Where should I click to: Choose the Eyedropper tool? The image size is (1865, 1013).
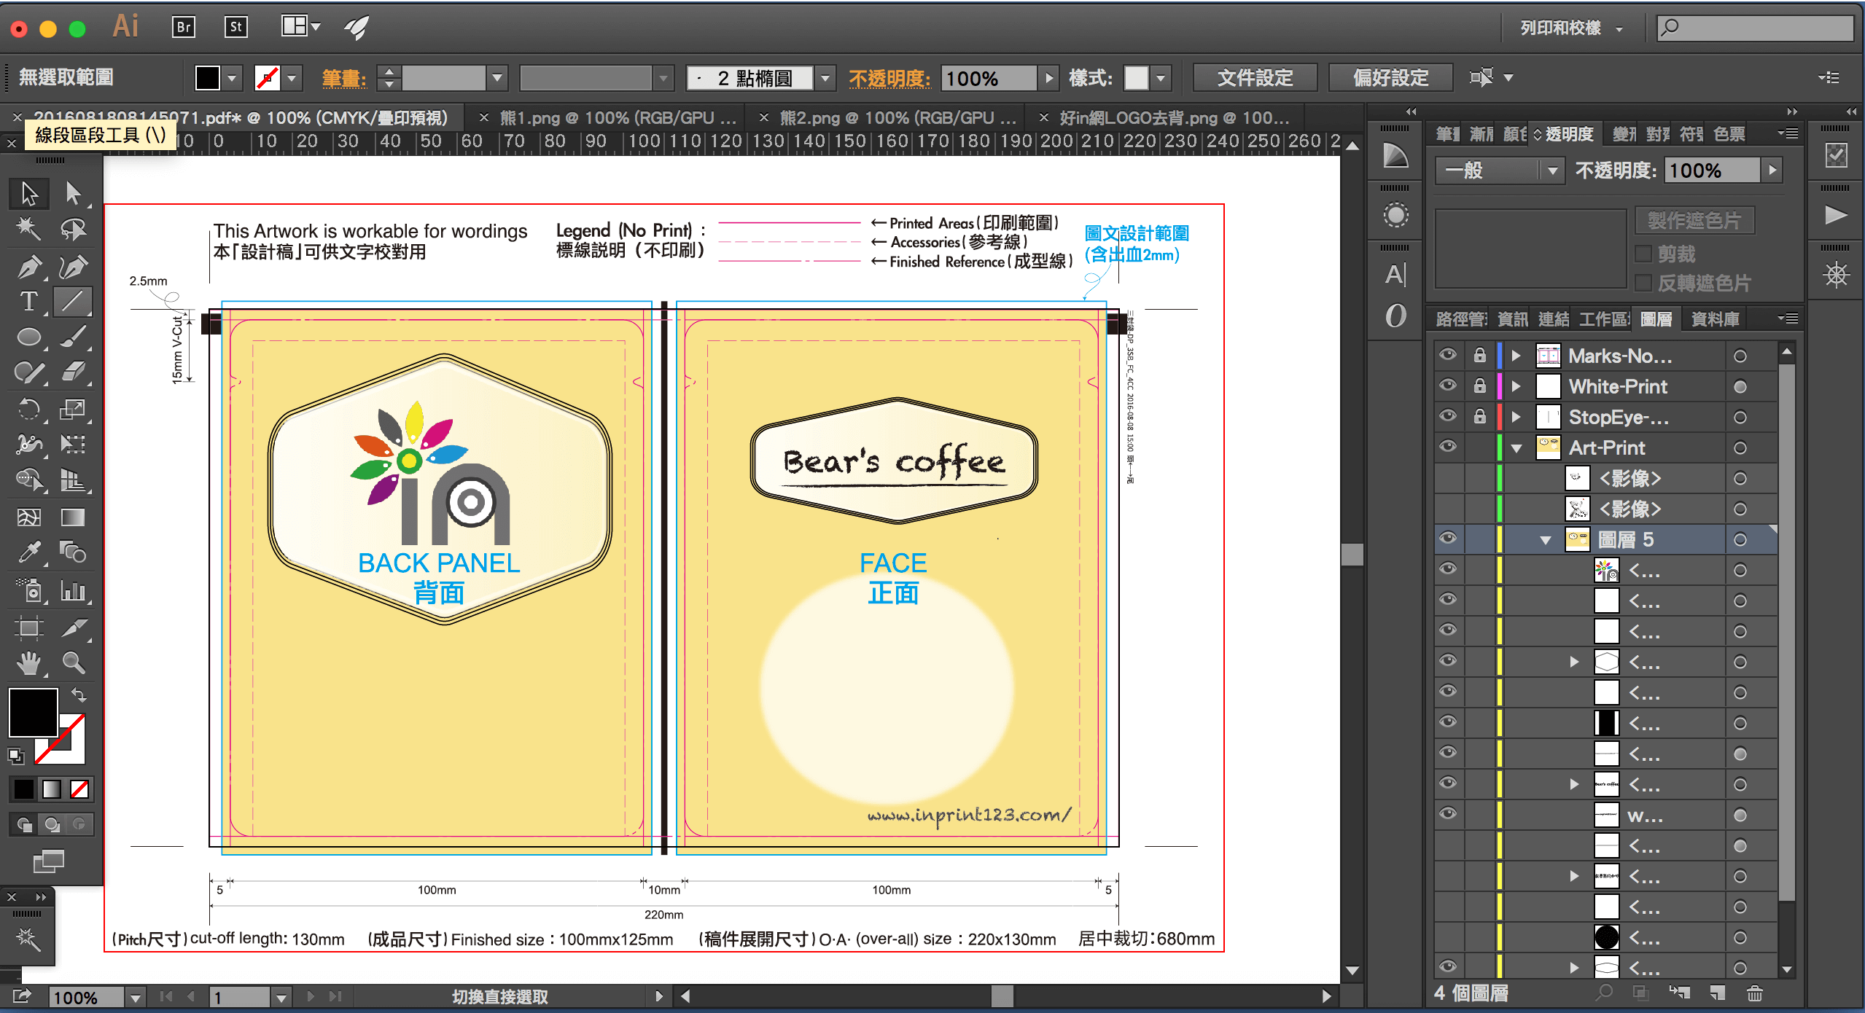pyautogui.click(x=28, y=552)
